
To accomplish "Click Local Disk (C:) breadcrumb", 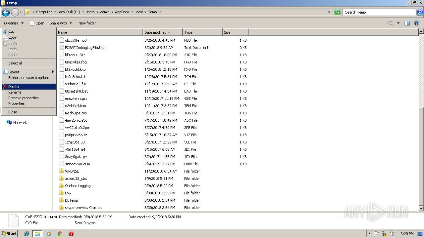I will [x=68, y=12].
